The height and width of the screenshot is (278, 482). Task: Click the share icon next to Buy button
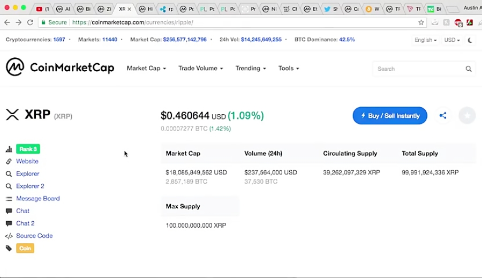pos(443,116)
